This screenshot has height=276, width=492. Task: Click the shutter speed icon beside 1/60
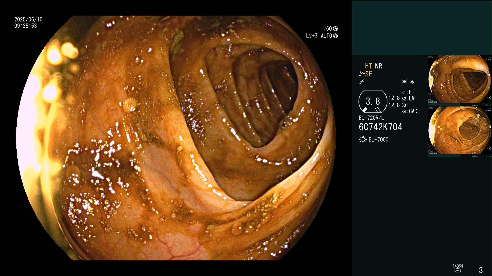click(335, 29)
